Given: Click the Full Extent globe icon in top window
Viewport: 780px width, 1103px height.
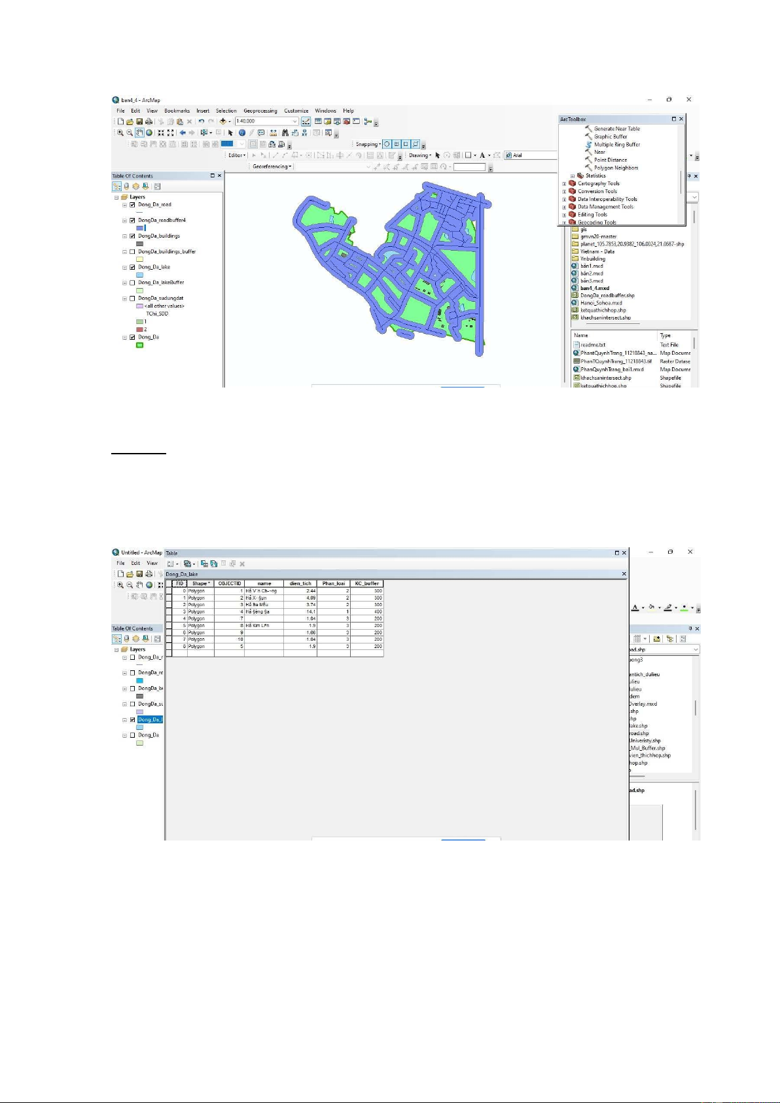Looking at the screenshot, I should click(x=149, y=132).
